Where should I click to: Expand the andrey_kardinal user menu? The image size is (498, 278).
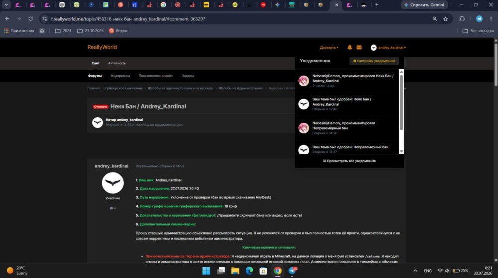[x=392, y=48]
